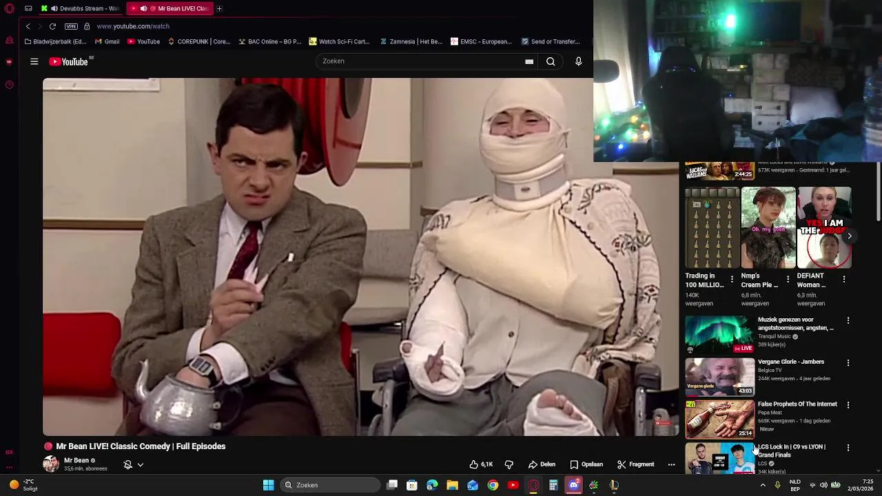Click the Mr Bean video player
This screenshot has height=496, width=882.
pos(360,257)
